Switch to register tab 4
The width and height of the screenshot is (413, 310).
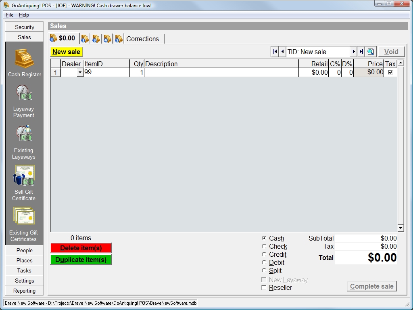pyautogui.click(x=107, y=39)
